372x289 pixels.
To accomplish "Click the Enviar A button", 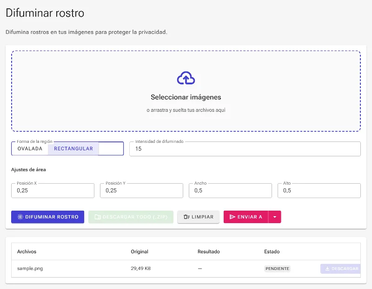I will pos(246,217).
